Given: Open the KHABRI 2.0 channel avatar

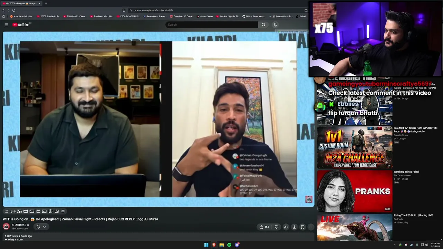Looking at the screenshot, I should 6,227.
